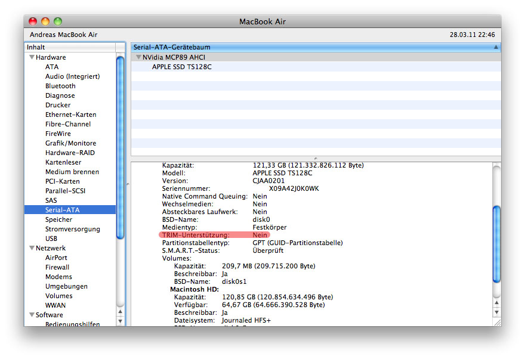The image size is (525, 359).
Task: Open Umgebungen under Netzwerk
Action: click(x=66, y=286)
